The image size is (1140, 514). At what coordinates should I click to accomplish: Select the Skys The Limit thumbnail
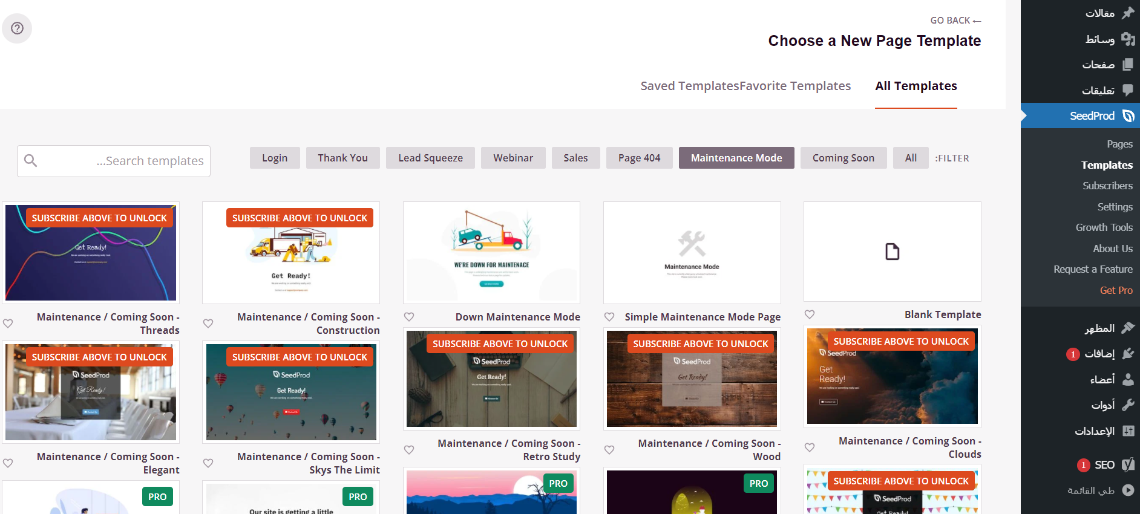[x=291, y=392]
